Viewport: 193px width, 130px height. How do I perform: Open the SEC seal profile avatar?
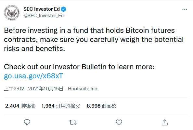[12, 13]
